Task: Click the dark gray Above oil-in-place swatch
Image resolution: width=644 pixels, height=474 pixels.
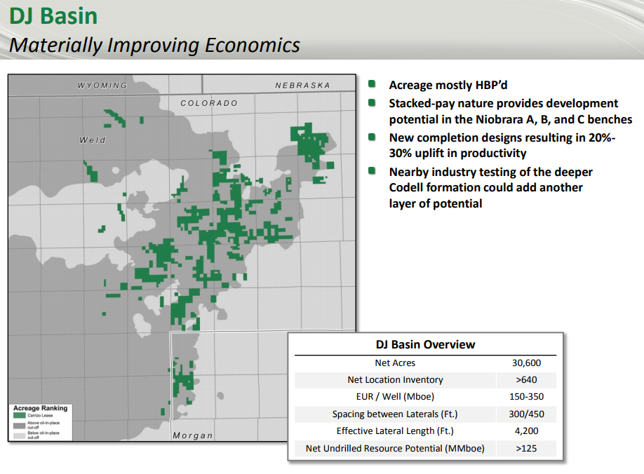Action: [20, 425]
